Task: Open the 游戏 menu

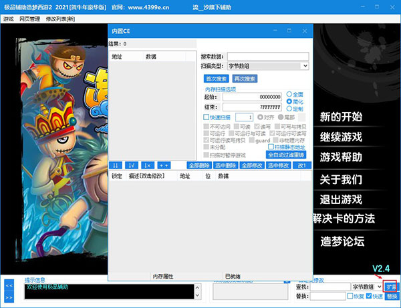Action: (x=8, y=19)
